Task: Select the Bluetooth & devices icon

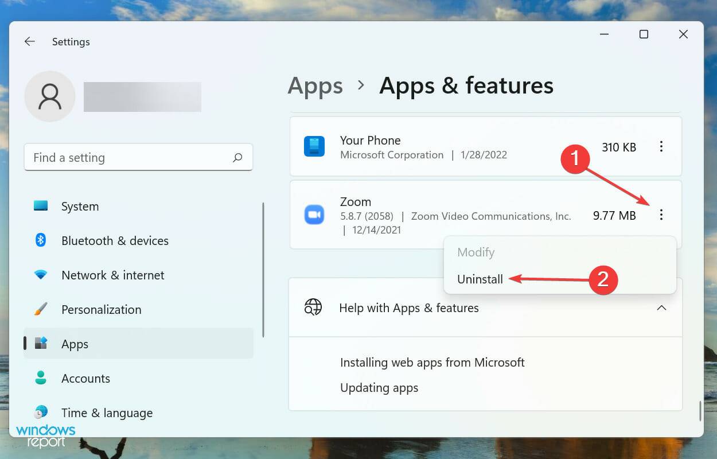Action: click(41, 240)
